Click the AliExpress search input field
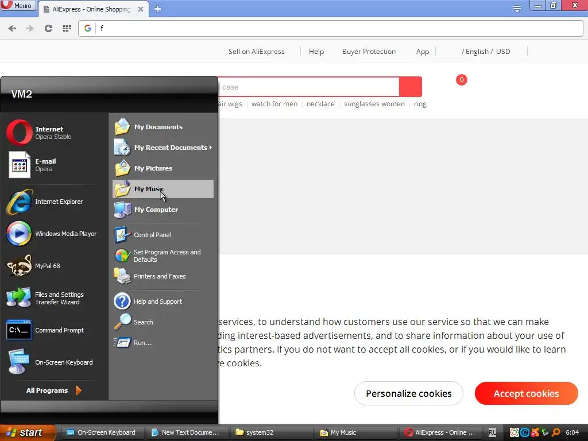This screenshot has width=588, height=441. (x=308, y=87)
